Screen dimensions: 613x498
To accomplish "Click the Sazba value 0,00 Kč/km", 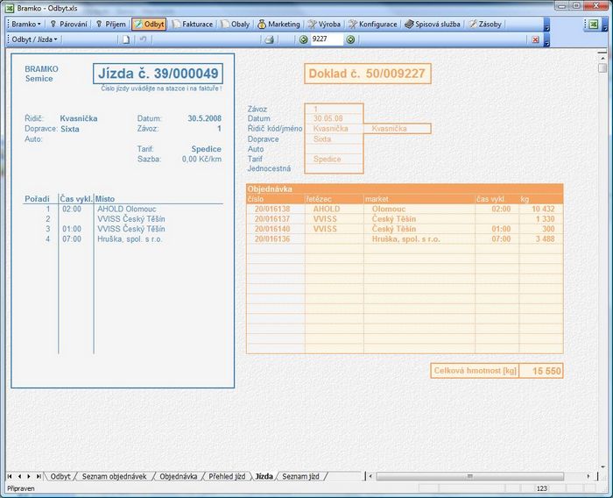I will tap(201, 160).
